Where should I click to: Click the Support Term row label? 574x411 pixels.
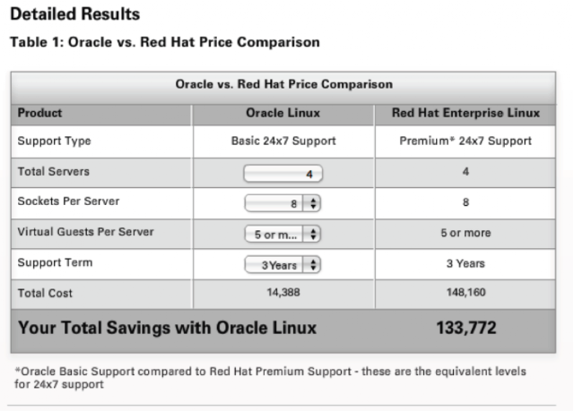coord(55,262)
